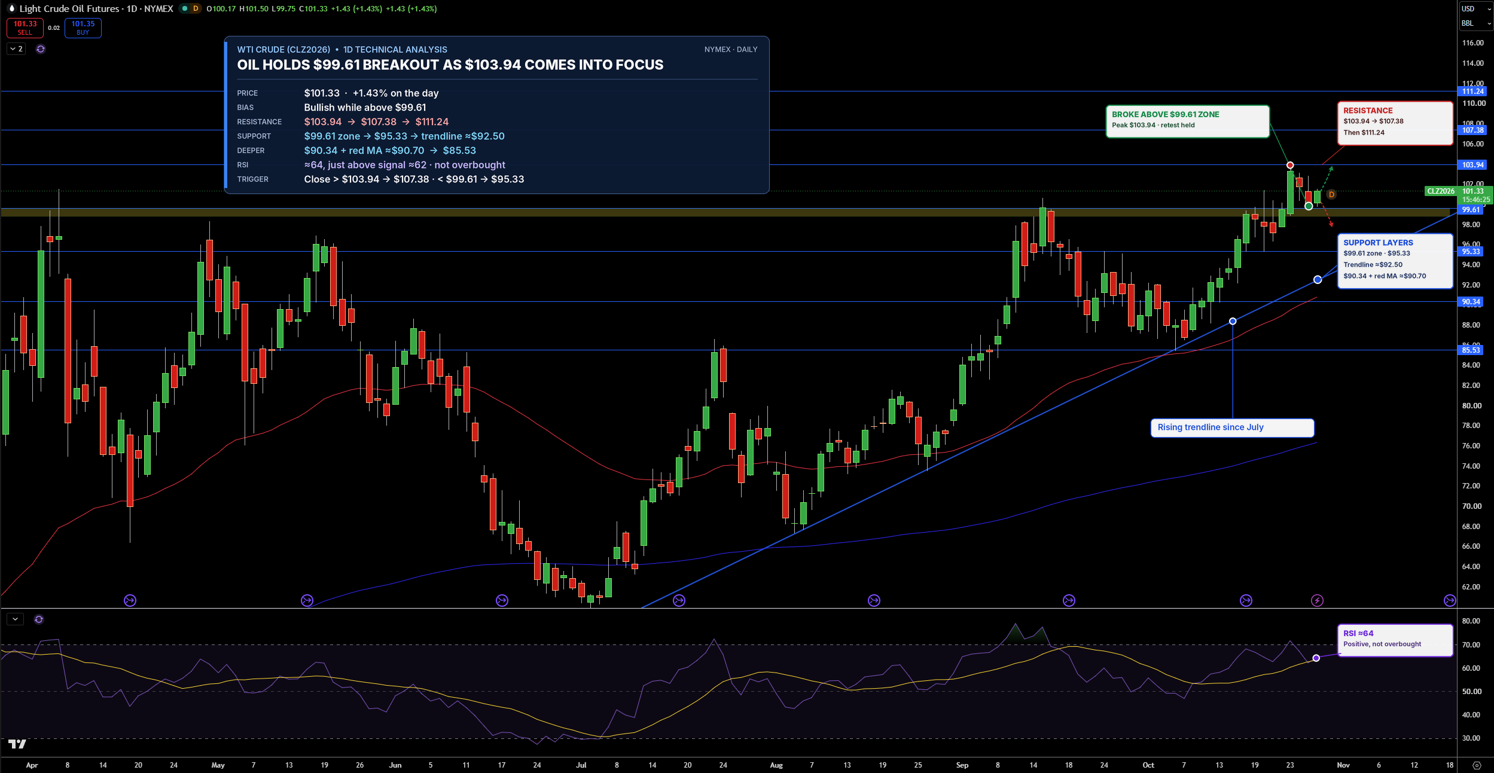Viewport: 1494px width, 773px height.
Task: Click the 15:46:25 countdown on price axis
Action: click(1475, 200)
